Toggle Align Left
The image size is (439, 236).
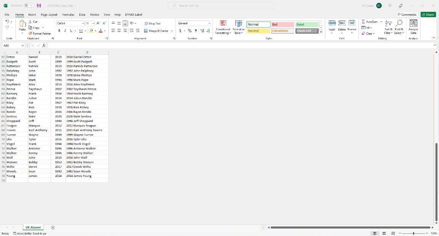pos(113,31)
